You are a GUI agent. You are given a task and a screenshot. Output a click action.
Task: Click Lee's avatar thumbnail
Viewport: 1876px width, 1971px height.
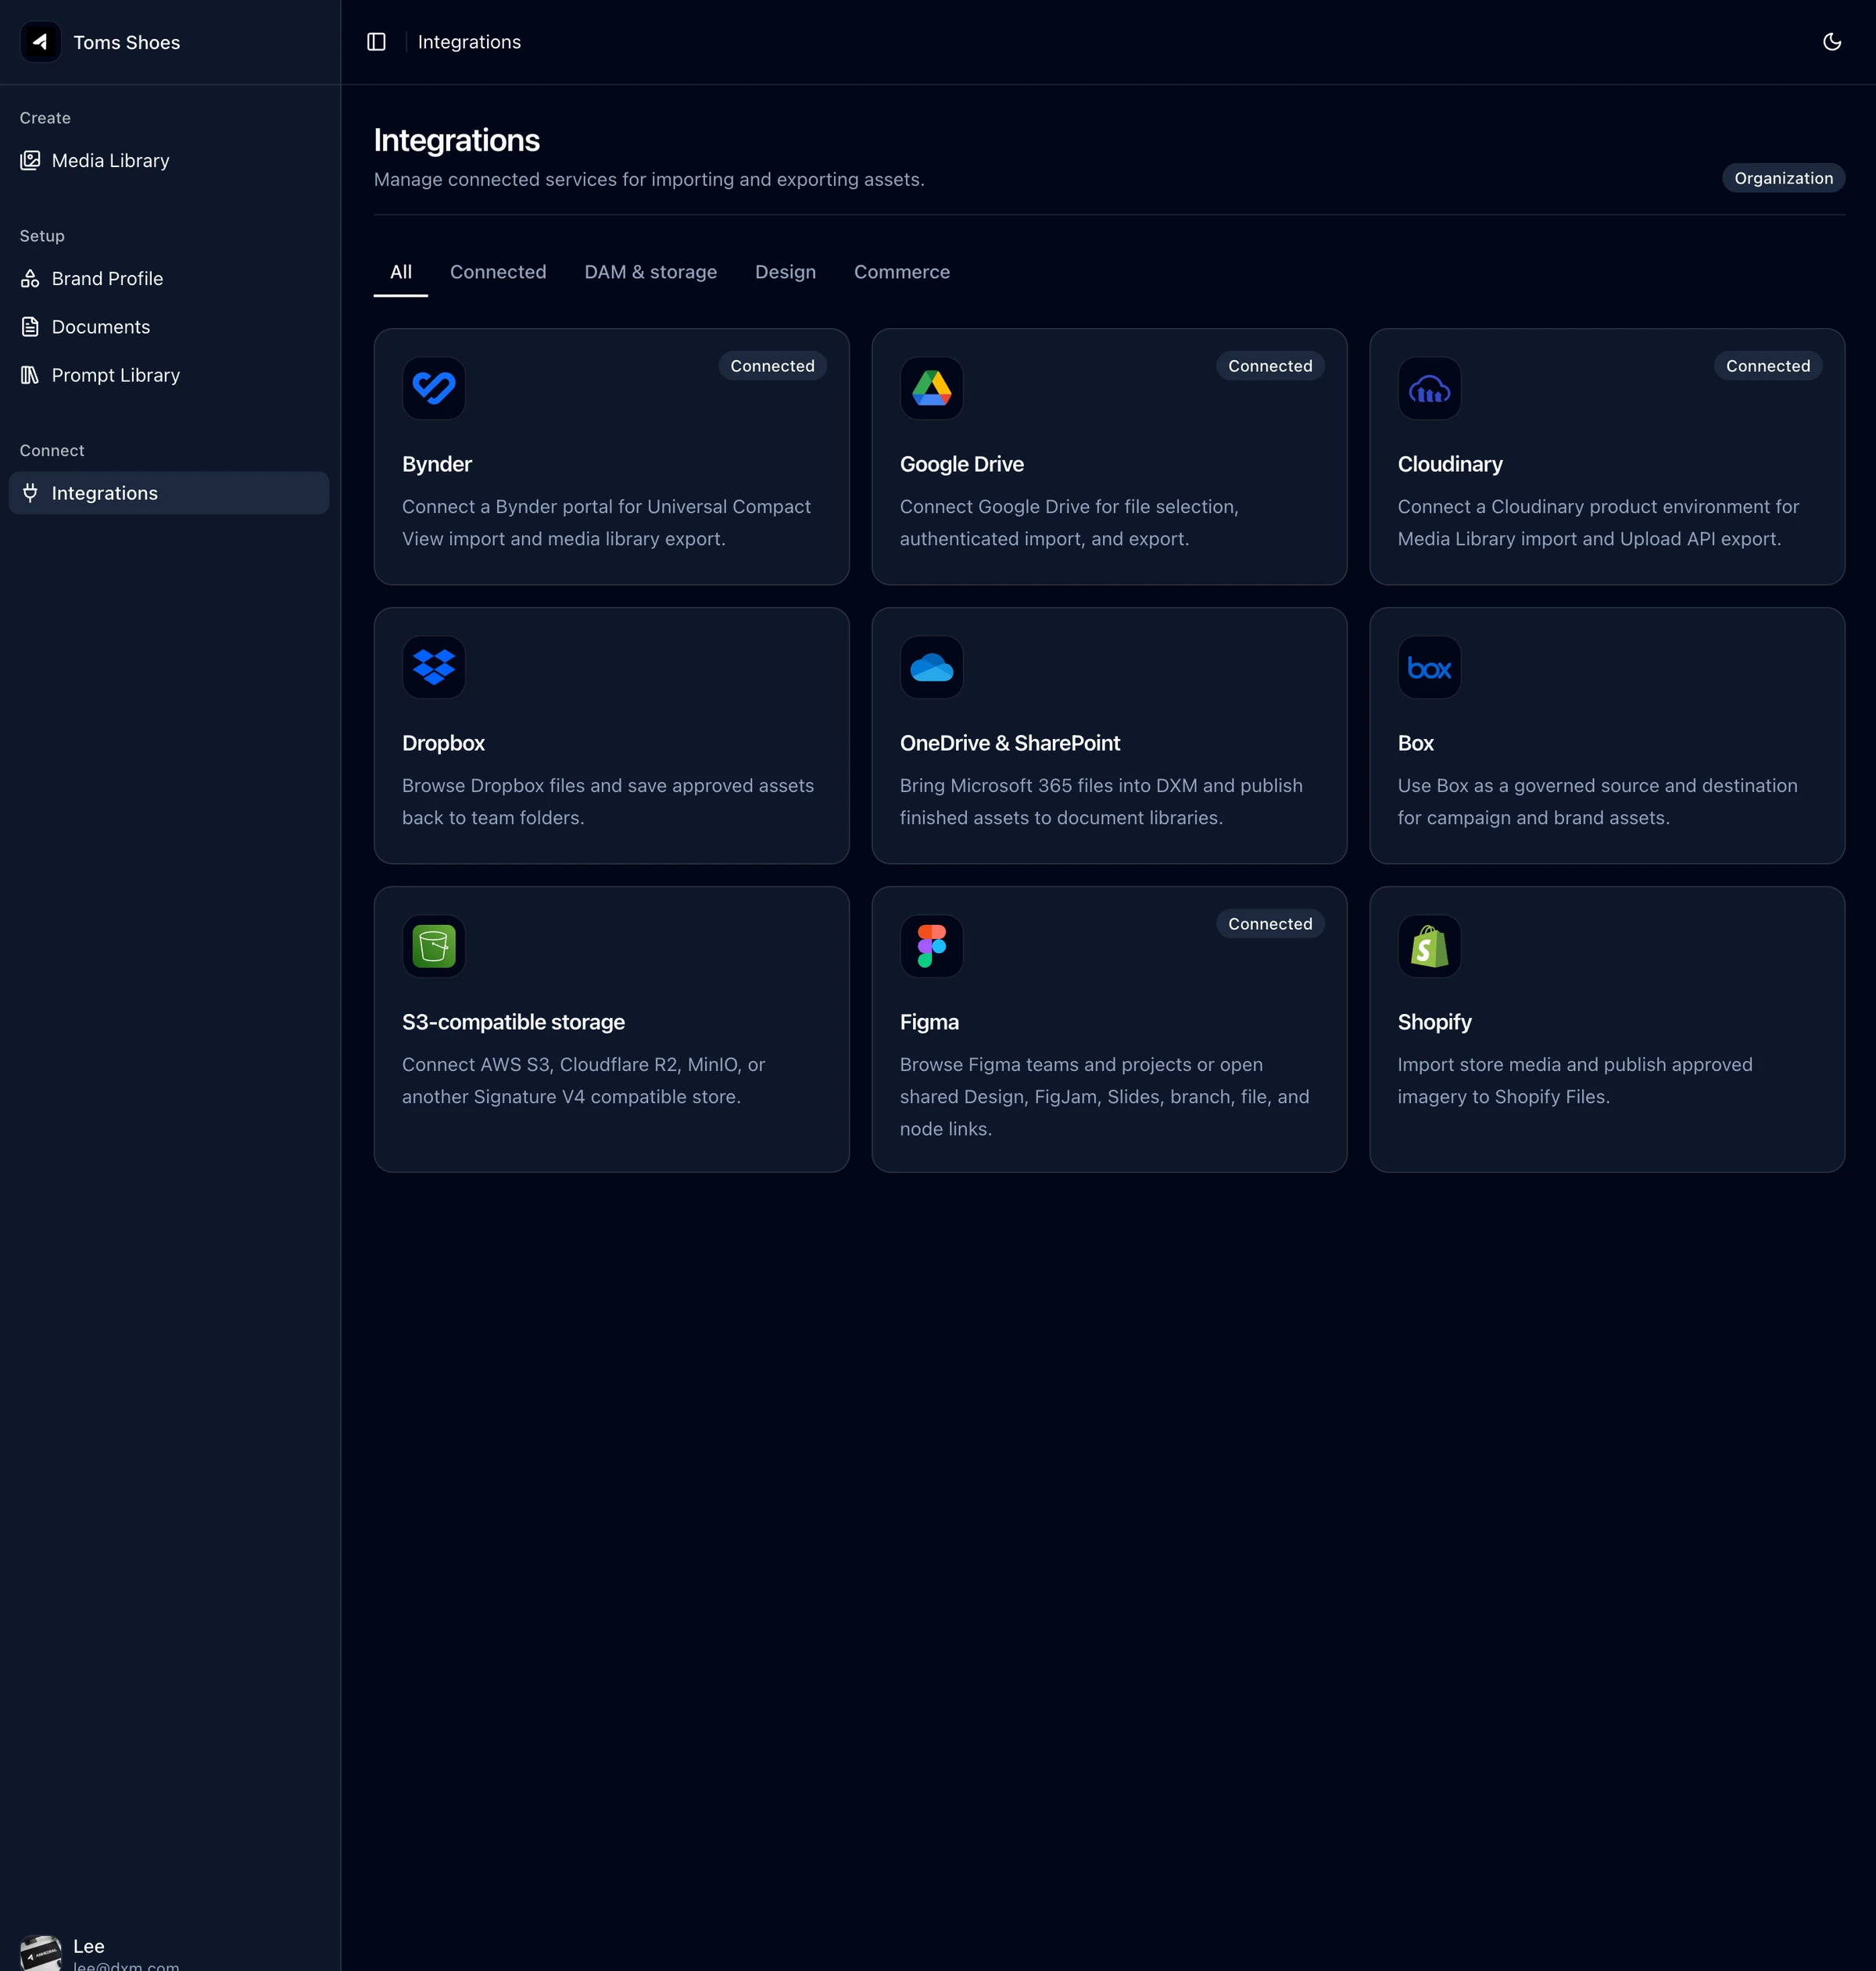pos(41,1953)
